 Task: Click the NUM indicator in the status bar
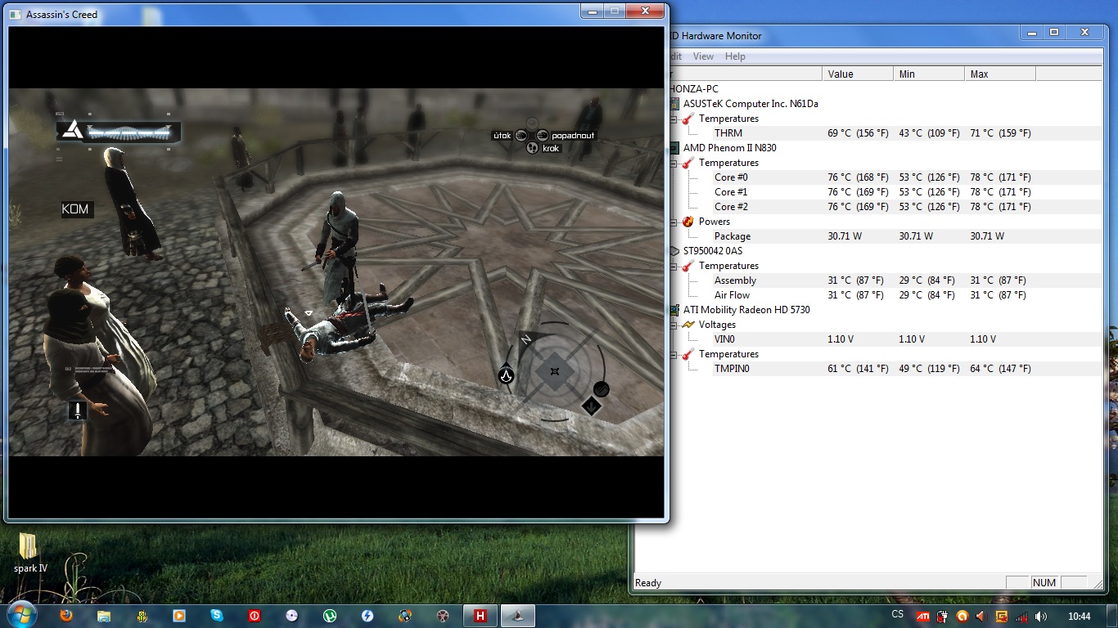[1044, 583]
